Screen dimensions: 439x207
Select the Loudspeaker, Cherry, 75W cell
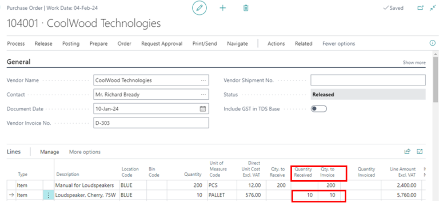[87, 195]
